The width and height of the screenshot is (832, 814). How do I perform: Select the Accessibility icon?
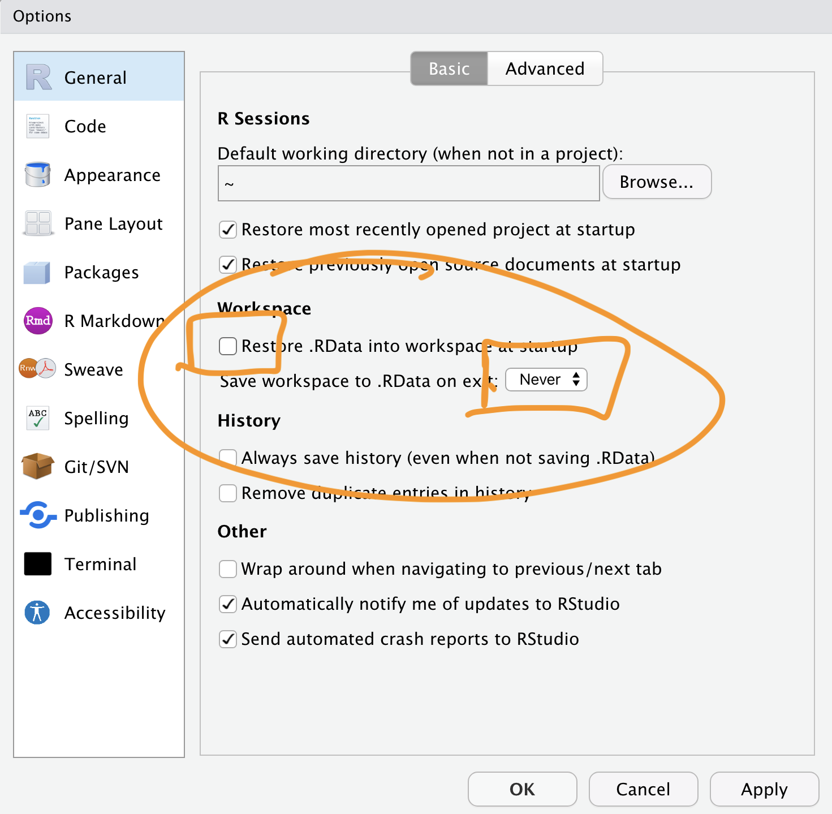[37, 613]
